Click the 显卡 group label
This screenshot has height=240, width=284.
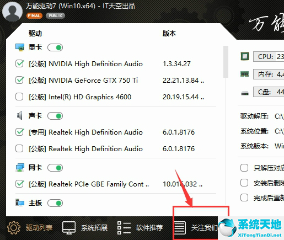coord(35,47)
